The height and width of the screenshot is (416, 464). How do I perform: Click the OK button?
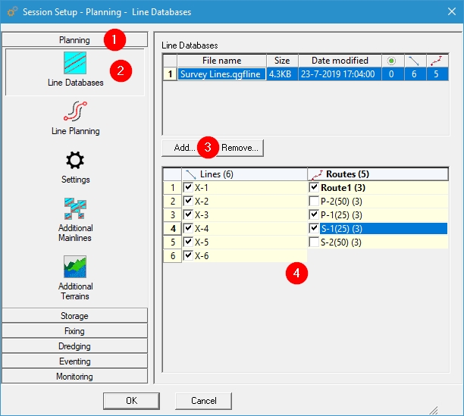coord(131,400)
